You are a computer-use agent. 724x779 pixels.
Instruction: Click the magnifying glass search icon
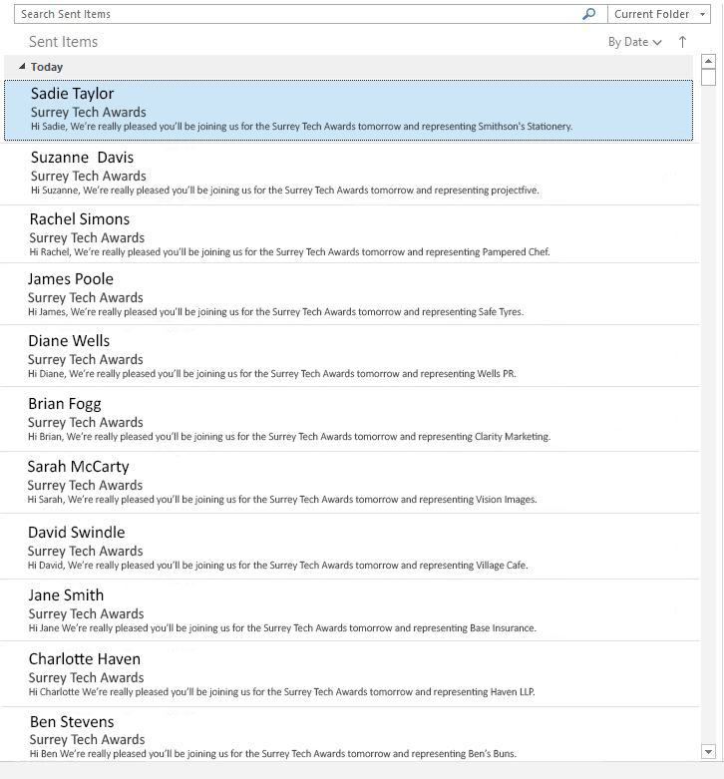click(589, 14)
